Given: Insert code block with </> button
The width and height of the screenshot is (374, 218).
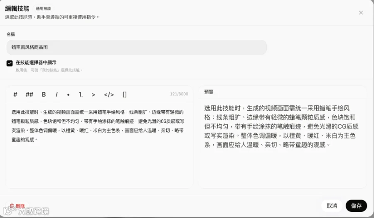Looking at the screenshot, I should pyautogui.click(x=109, y=94).
